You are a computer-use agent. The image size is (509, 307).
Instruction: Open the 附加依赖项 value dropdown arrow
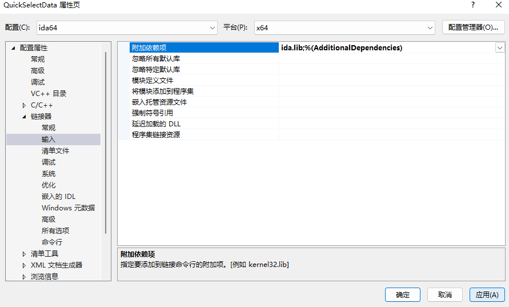pos(500,48)
